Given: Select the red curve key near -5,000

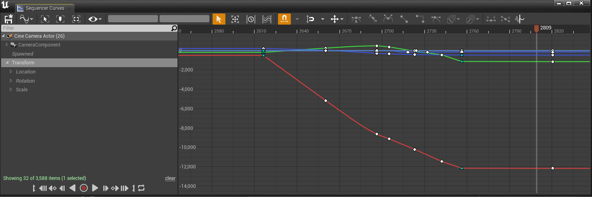Looking at the screenshot, I should [326, 100].
